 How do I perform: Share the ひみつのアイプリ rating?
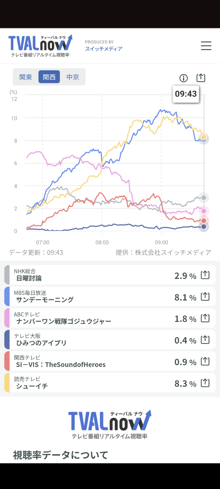[x=205, y=340]
